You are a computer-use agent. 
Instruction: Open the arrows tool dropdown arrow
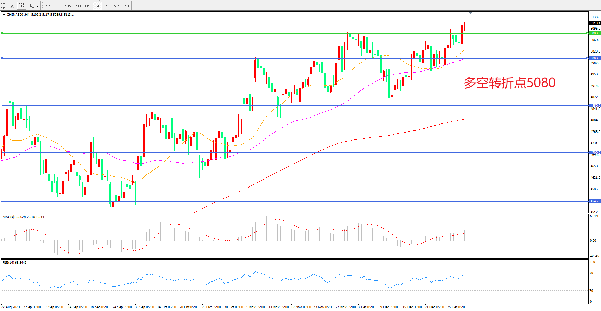point(37,6)
